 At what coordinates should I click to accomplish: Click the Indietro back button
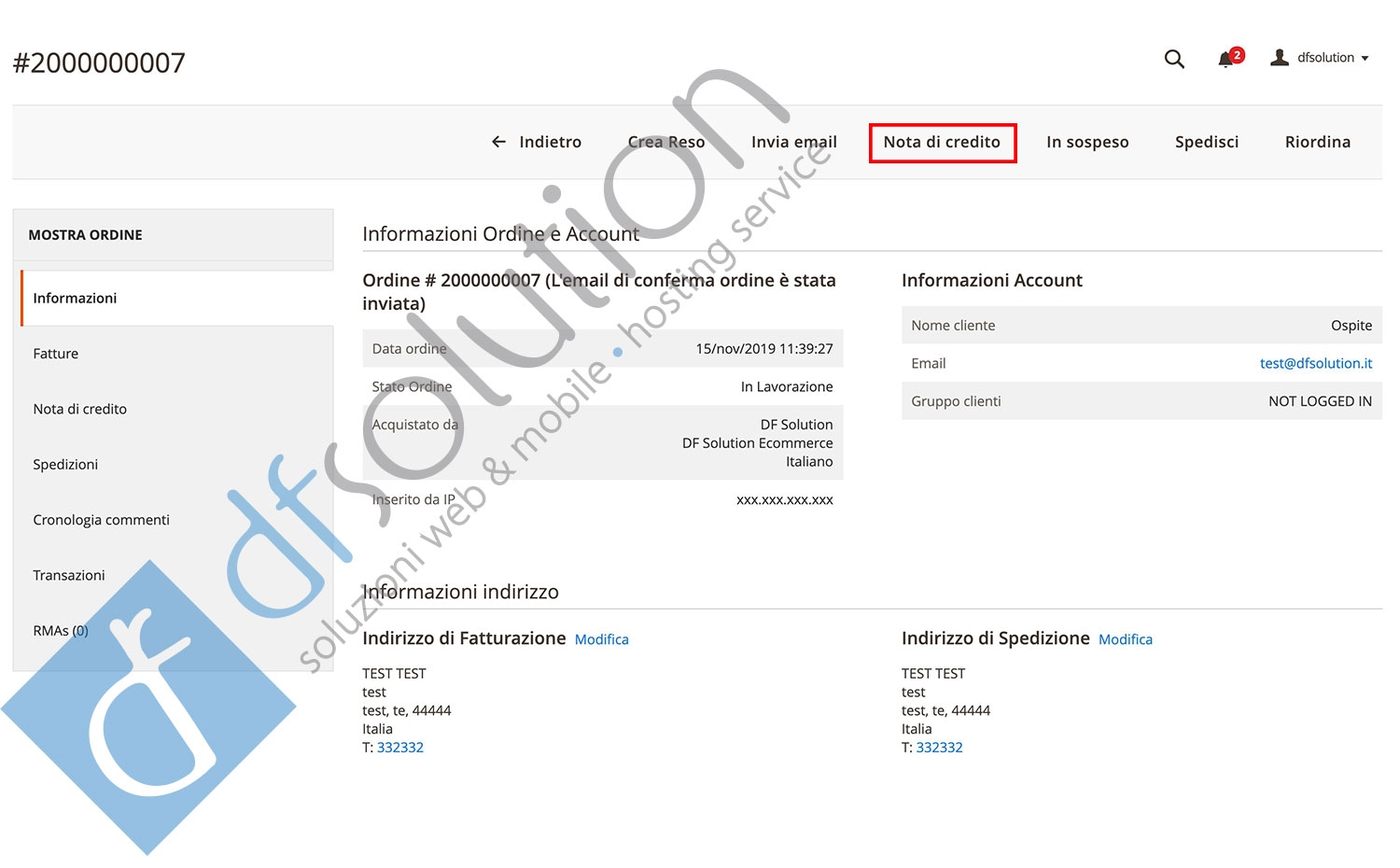click(536, 142)
